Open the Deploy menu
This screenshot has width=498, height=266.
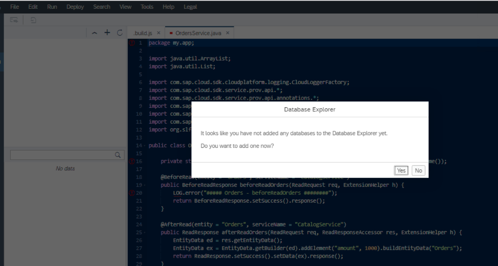pyautogui.click(x=75, y=7)
